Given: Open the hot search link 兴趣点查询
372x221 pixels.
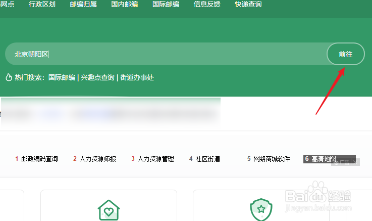Looking at the screenshot, I should tap(97, 77).
